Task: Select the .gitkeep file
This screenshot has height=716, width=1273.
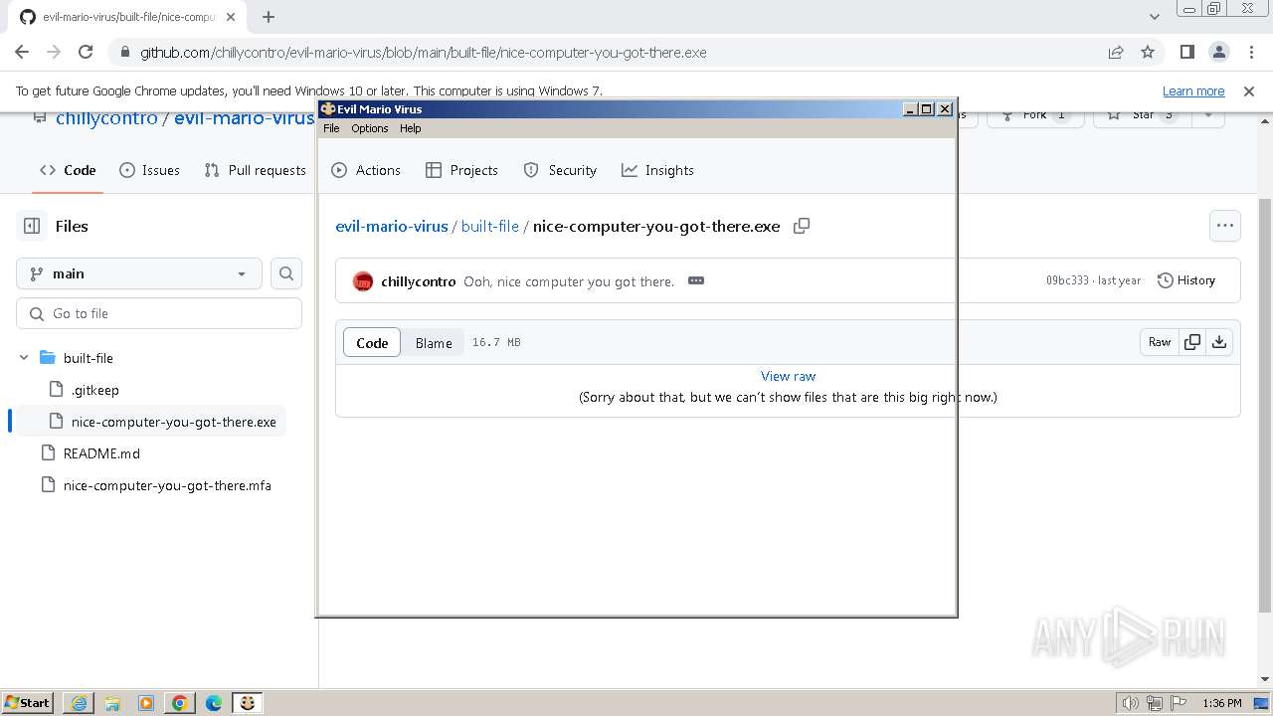Action: click(95, 390)
